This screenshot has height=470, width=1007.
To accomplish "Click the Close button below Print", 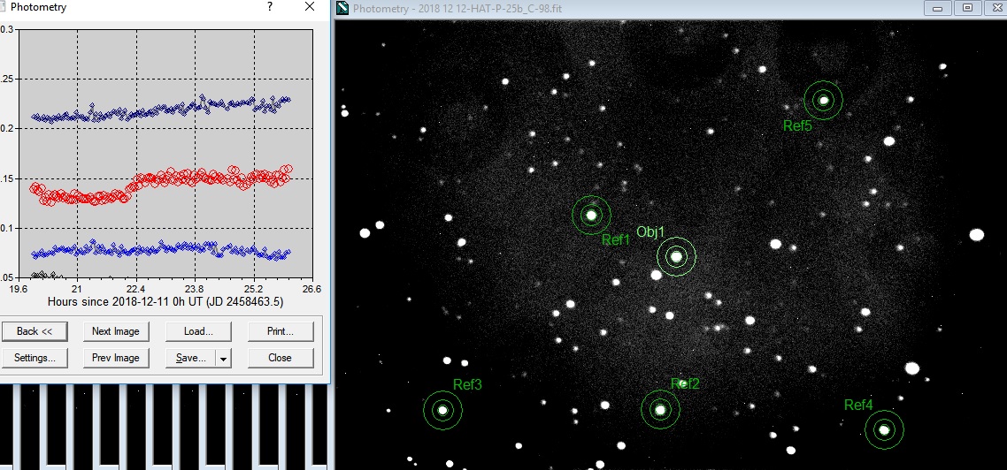I will (x=281, y=358).
